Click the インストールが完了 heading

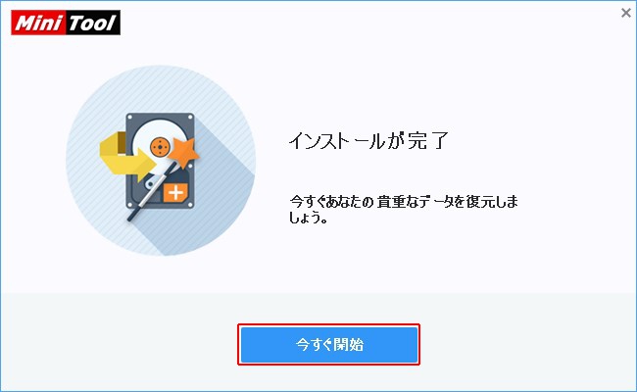[368, 140]
